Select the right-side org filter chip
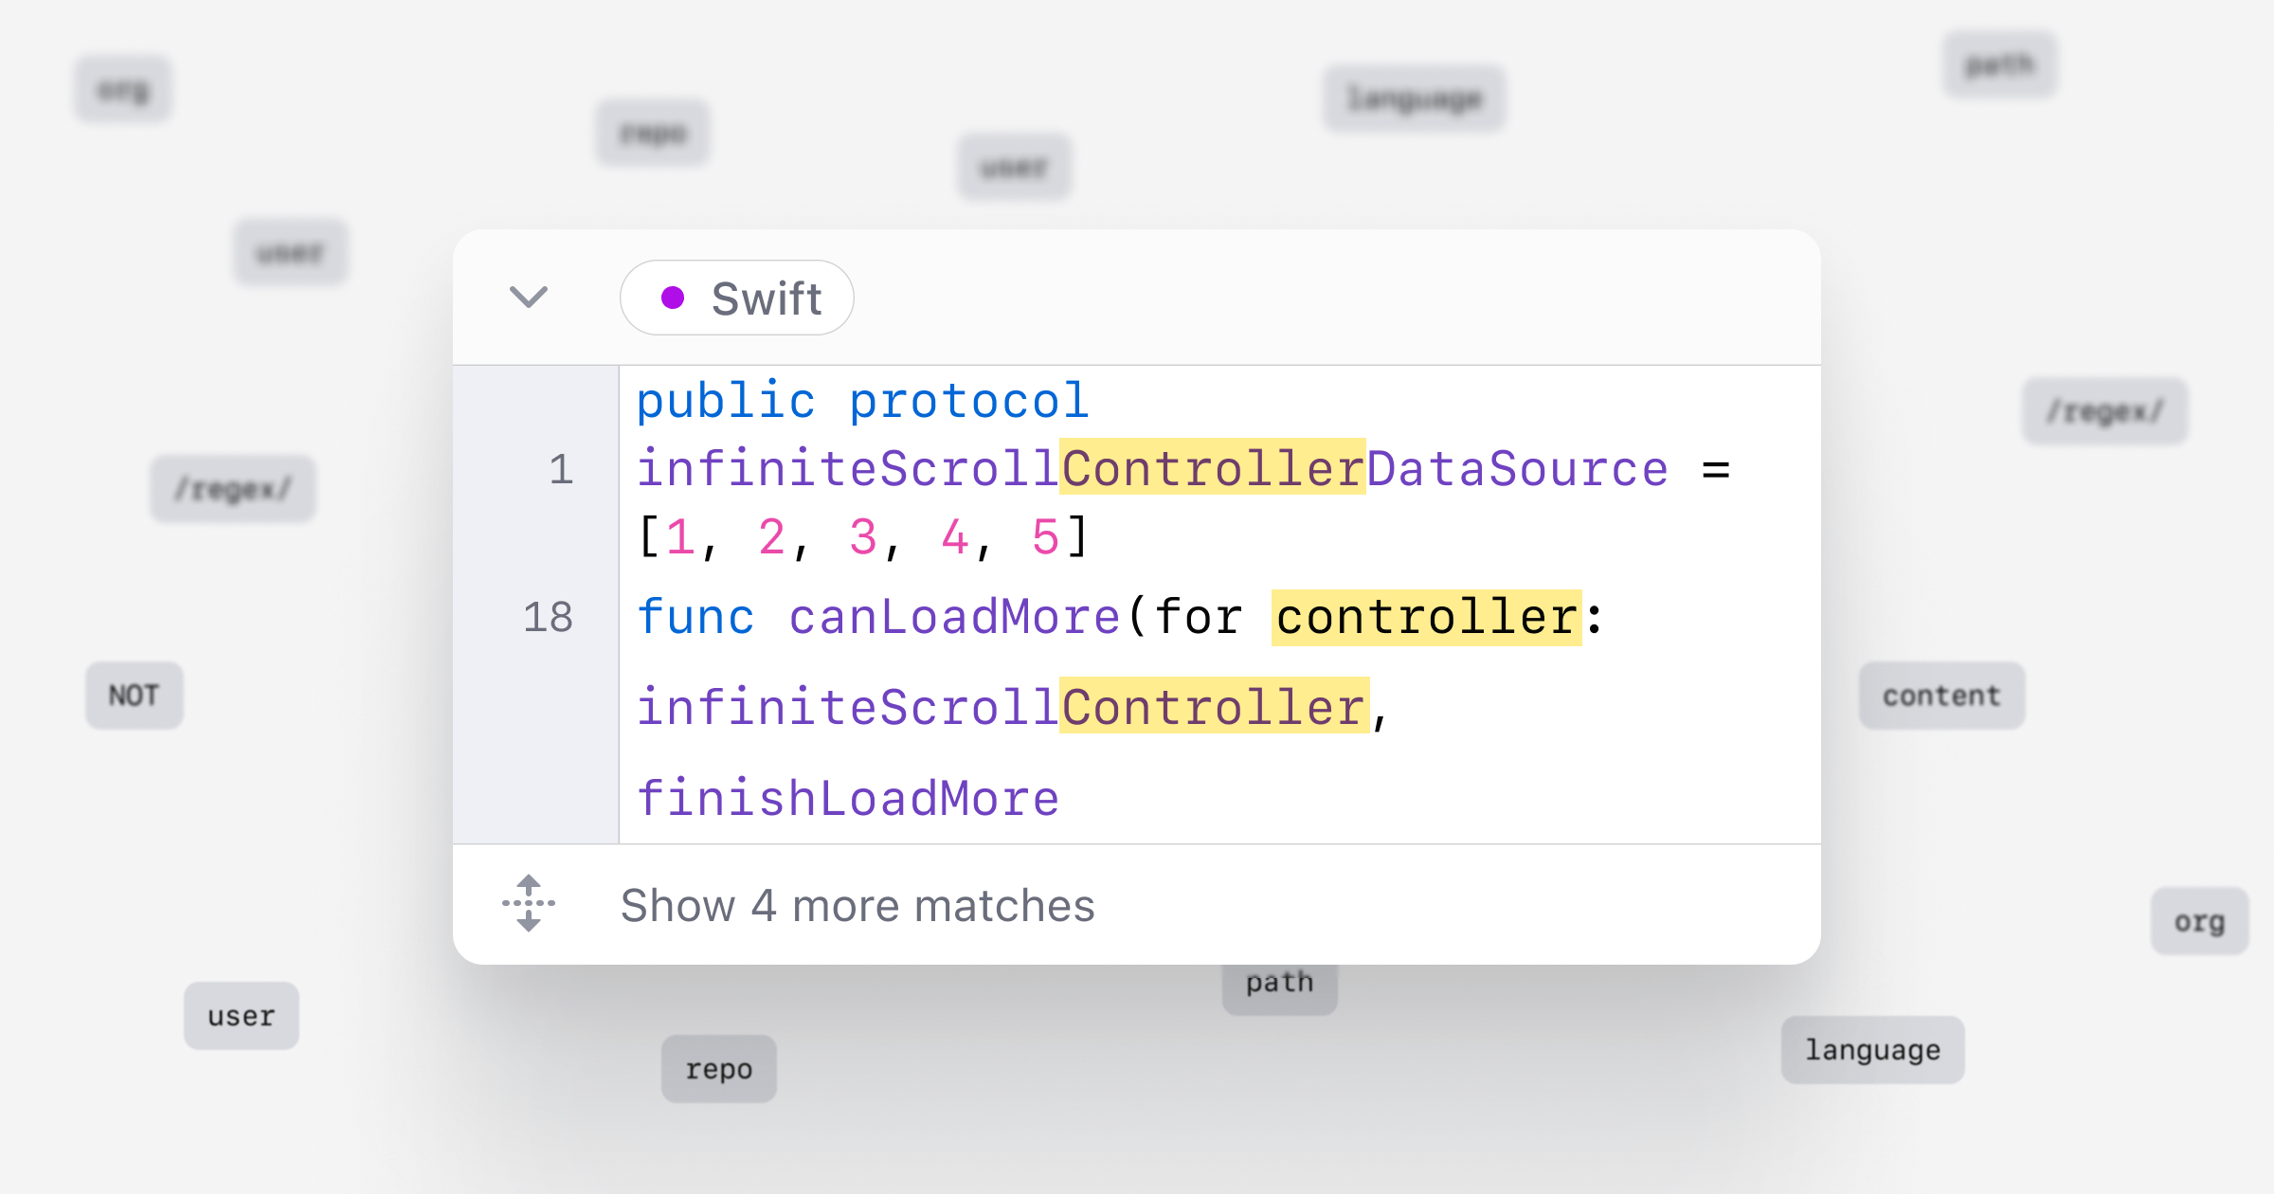The width and height of the screenshot is (2274, 1194). [2199, 921]
